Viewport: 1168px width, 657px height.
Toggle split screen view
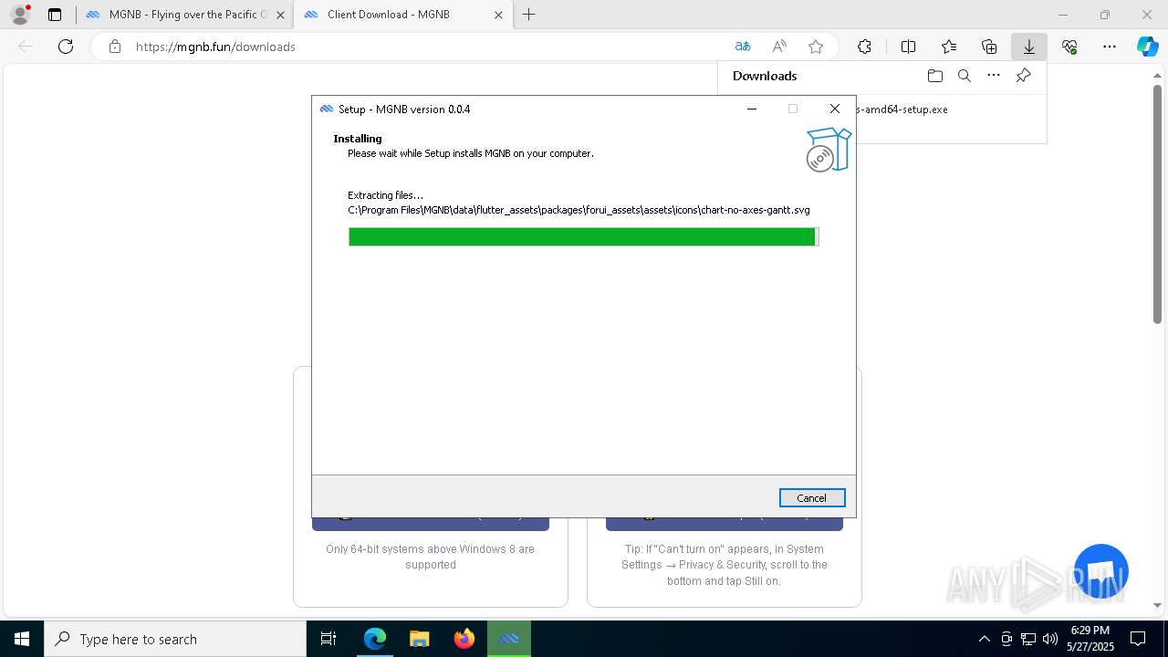click(908, 47)
